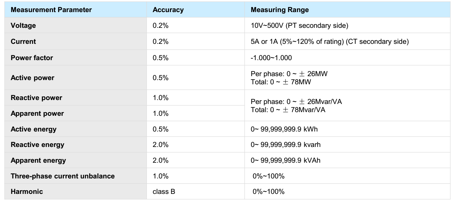Screen dimensions: 455x204
Task: Select the Active energy row label
Action: tap(33, 129)
